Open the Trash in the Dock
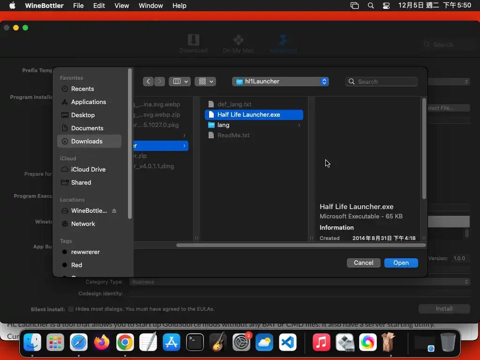Viewport: 480px width, 360px height. [x=448, y=342]
